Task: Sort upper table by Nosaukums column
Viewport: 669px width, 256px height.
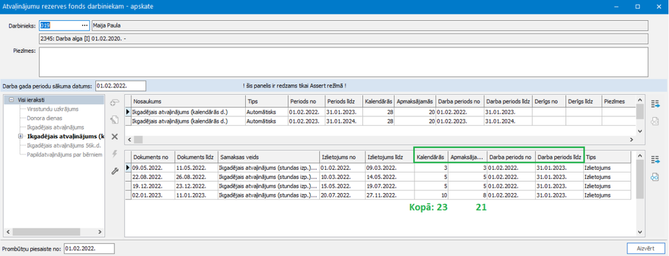Action: tap(188, 102)
